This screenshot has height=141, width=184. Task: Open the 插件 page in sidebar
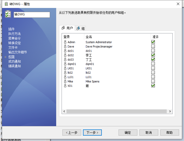pos(11,29)
